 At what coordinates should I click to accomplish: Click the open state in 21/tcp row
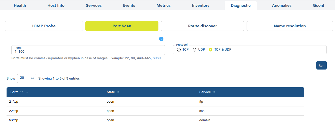click(x=110, y=102)
